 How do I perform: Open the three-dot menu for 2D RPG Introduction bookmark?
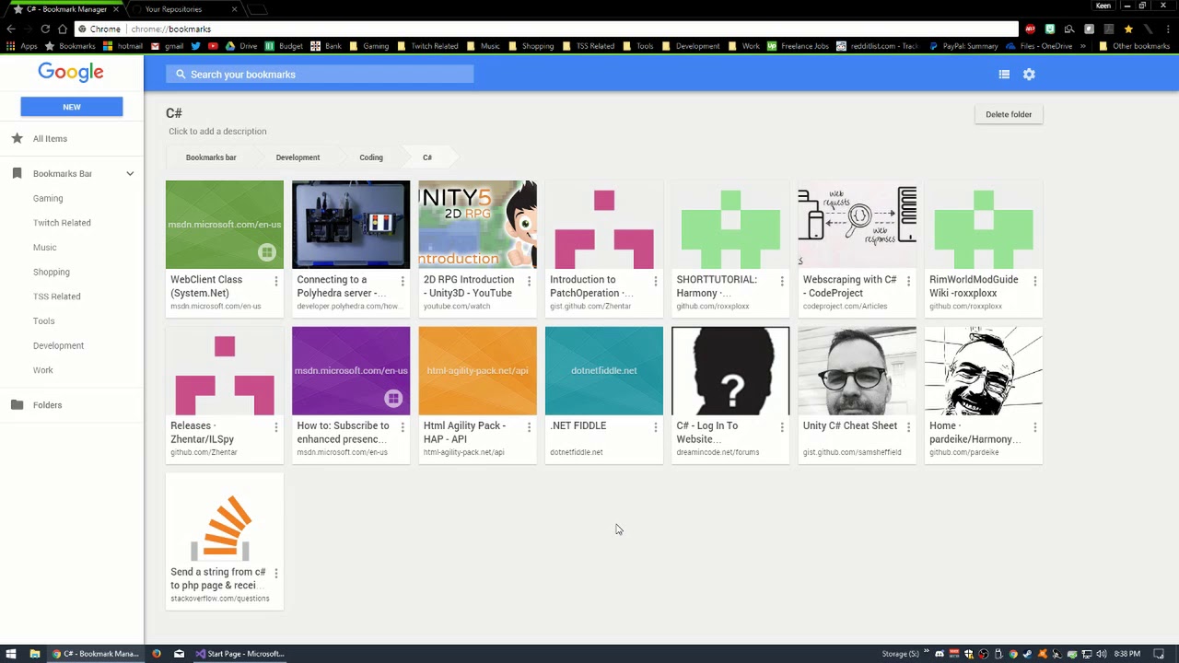coord(529,281)
